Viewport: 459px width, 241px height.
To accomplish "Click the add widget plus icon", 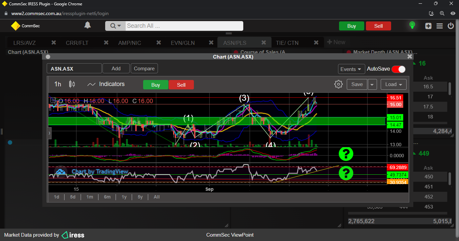I will [428, 26].
